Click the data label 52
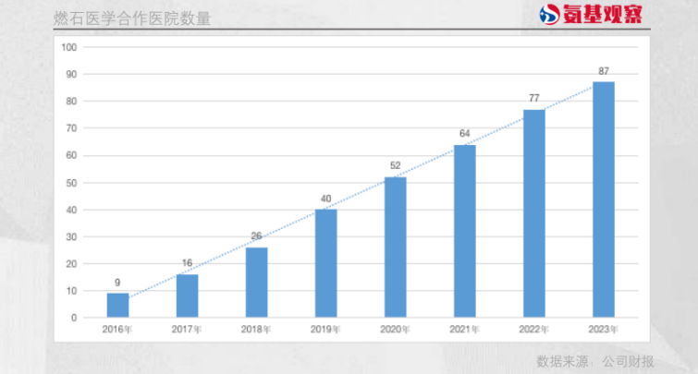Viewport: 698px width, 374px height. 395,166
